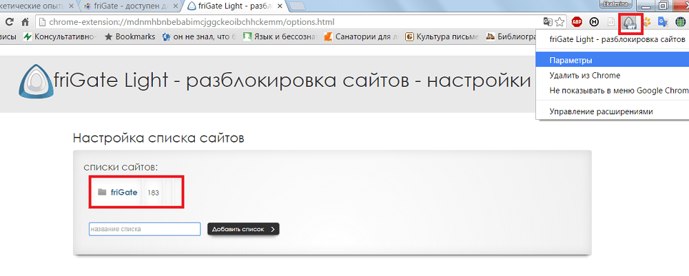Select Параметры in the extension menu
The height and width of the screenshot is (276, 689).
613,60
